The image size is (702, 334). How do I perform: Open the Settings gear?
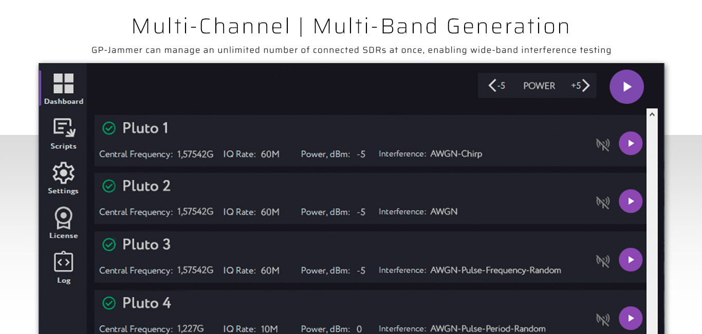tap(63, 178)
